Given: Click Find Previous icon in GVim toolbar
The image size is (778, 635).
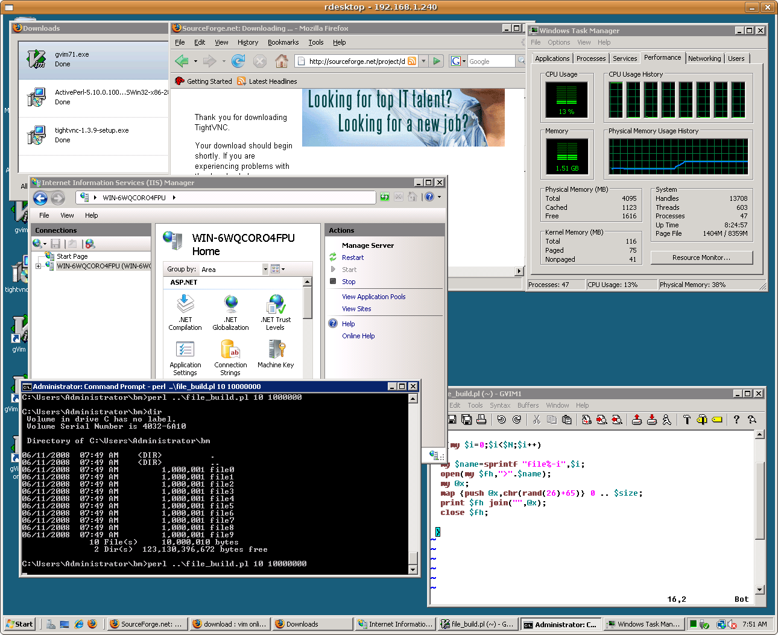Looking at the screenshot, I should pos(616,420).
